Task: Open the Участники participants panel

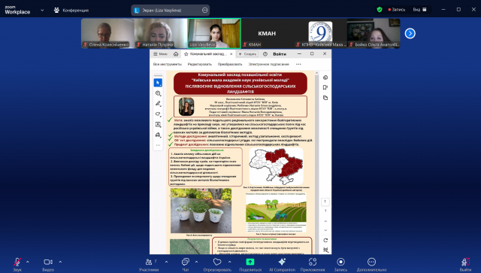Action: [x=149, y=264]
